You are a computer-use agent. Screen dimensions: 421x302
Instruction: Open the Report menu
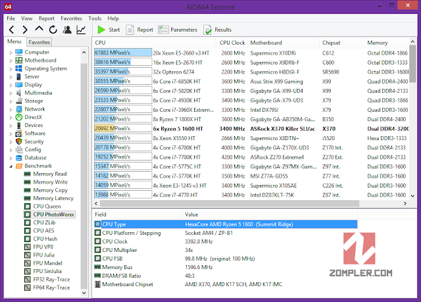(x=47, y=18)
